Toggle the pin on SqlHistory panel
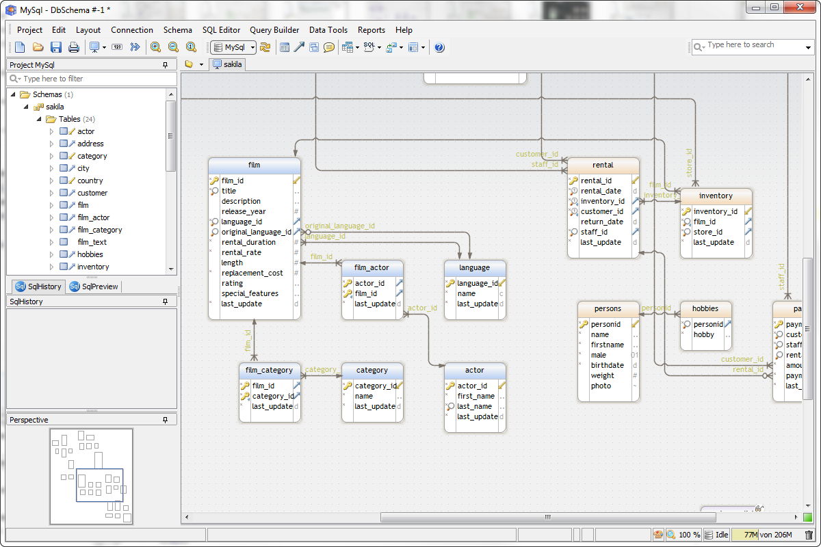Screen dimensions: 821x547 (165, 302)
